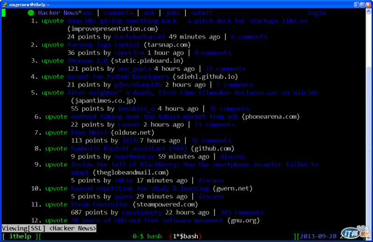Screen dimensions: 373x242
Task: Click 'discuss' on the gwern.net story
Action: pos(211,196)
